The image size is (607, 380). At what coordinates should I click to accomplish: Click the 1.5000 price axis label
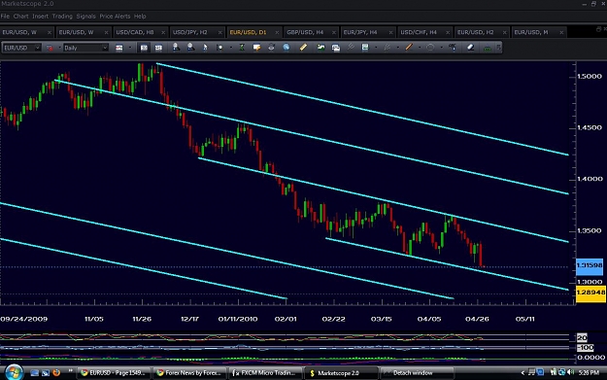click(x=590, y=77)
